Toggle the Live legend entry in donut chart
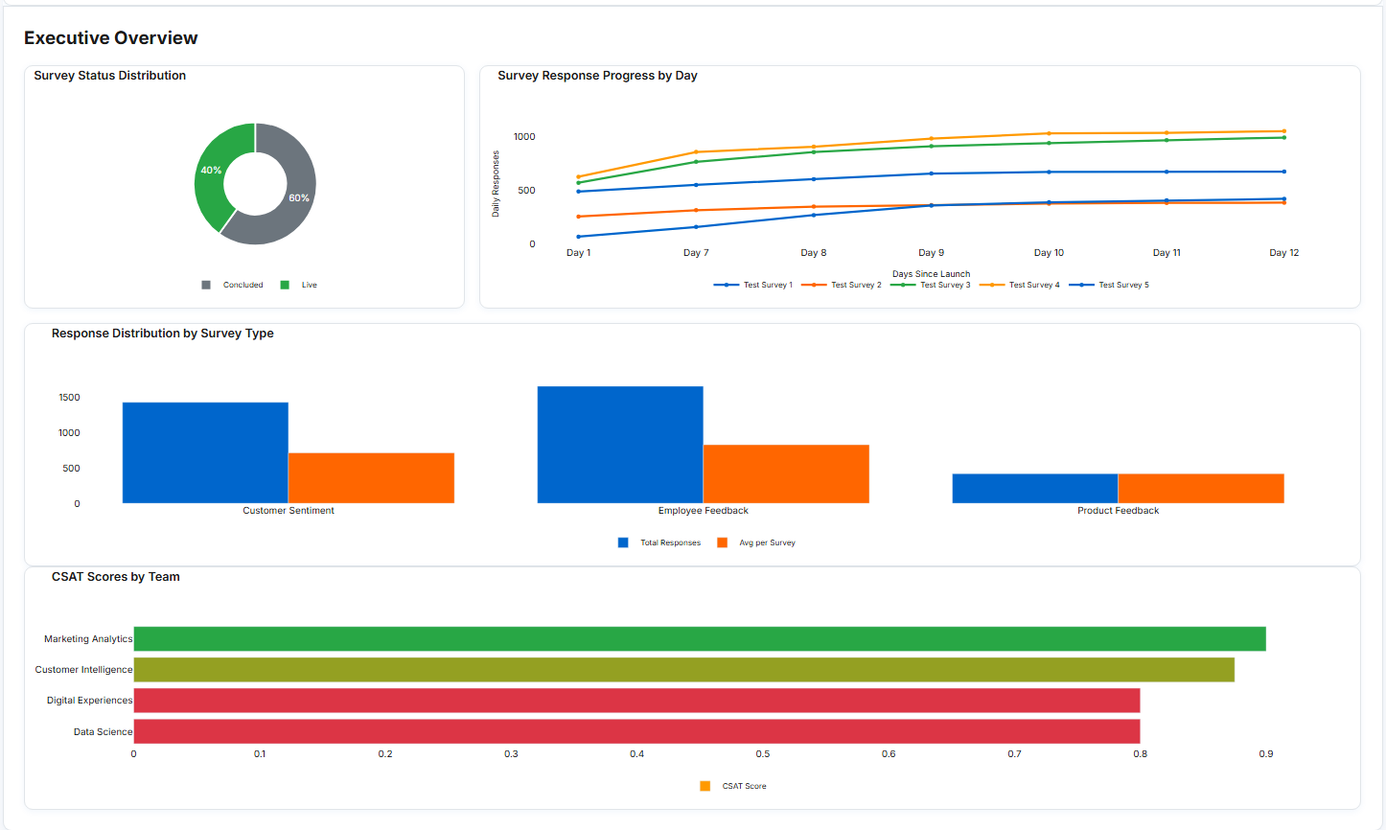 299,285
